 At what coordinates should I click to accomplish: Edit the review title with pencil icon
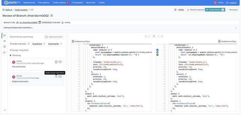52,16
